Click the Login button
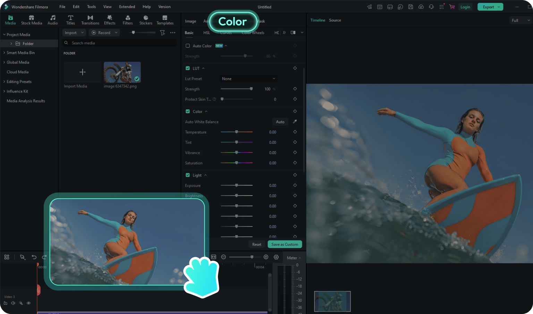The image size is (533, 314). coord(465,7)
